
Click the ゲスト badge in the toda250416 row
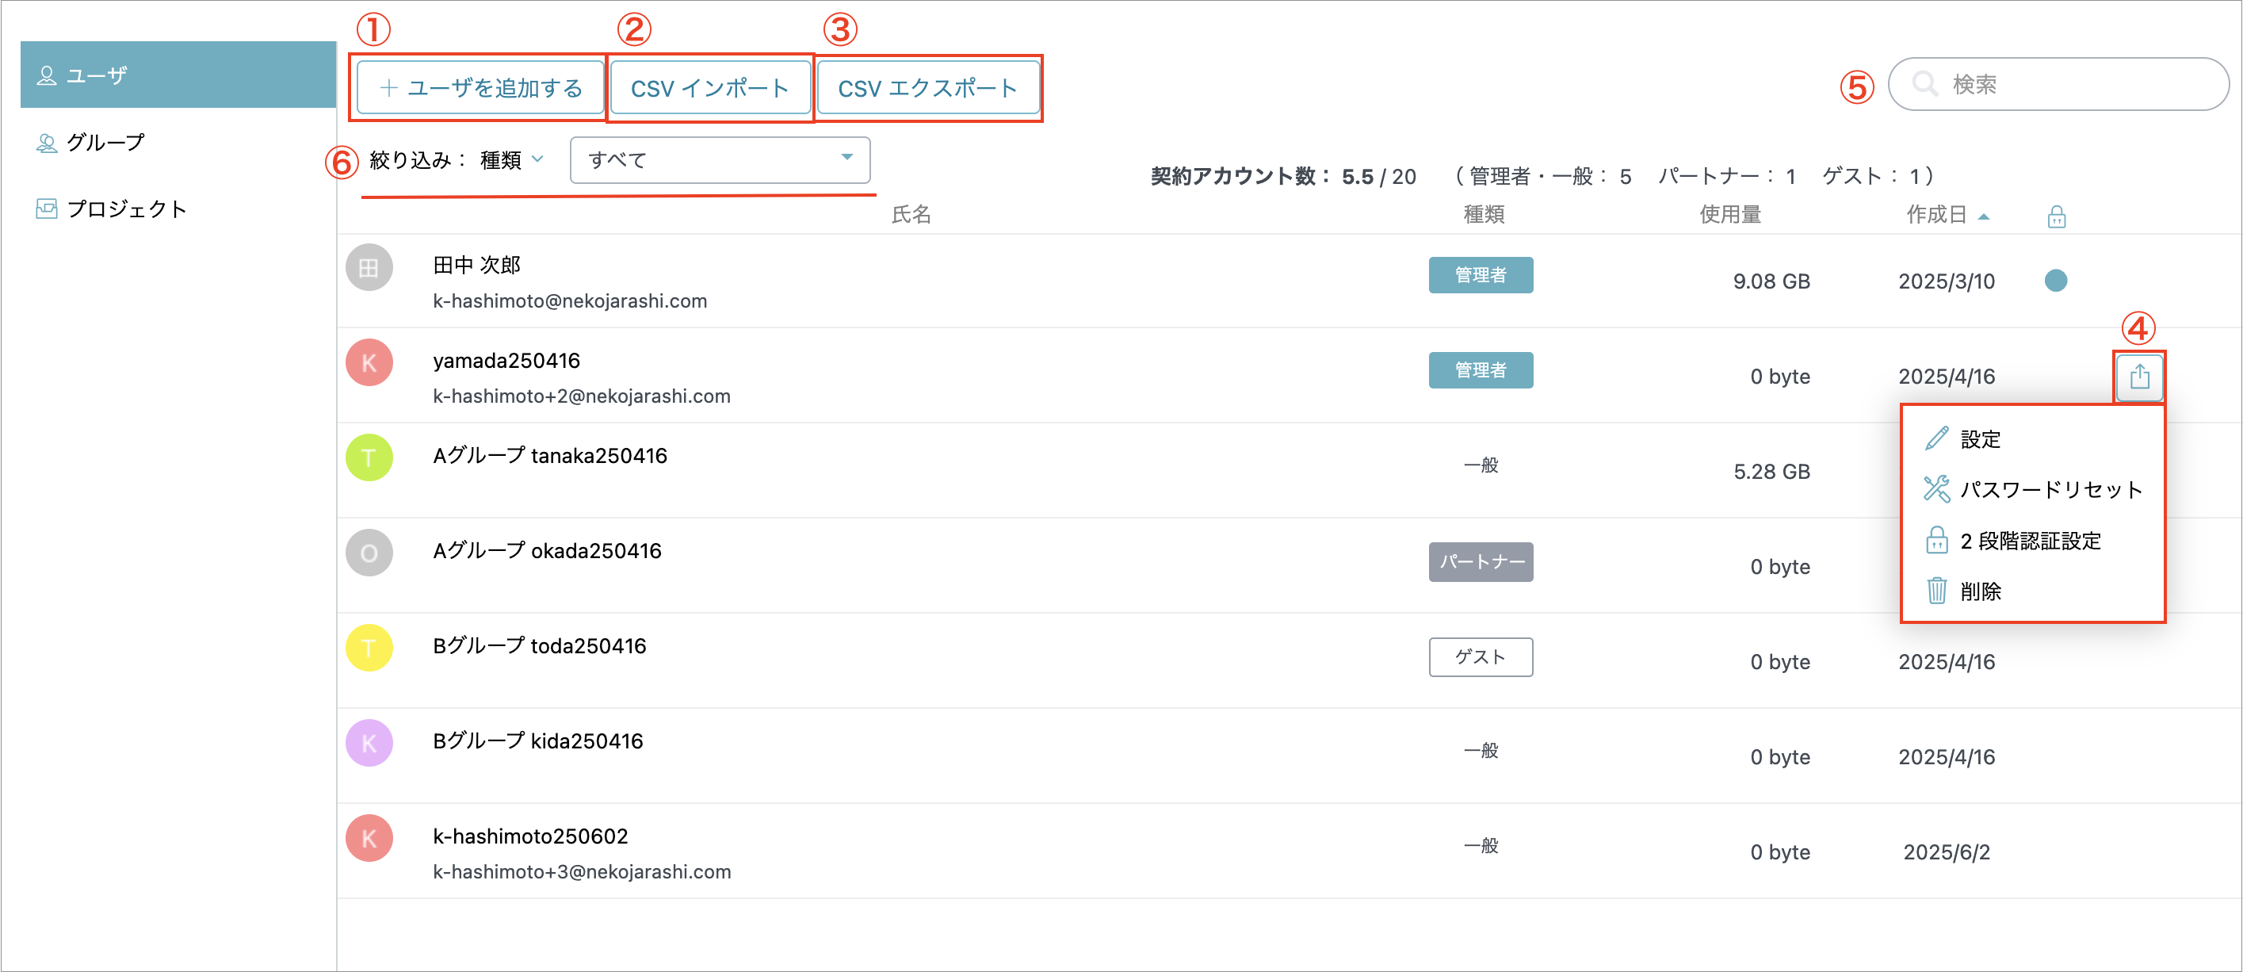pyautogui.click(x=1481, y=656)
